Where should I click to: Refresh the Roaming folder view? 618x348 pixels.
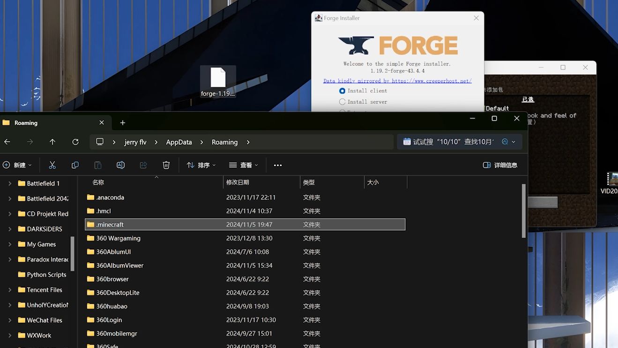click(75, 142)
